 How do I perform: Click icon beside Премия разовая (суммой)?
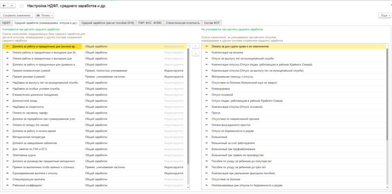point(7,77)
